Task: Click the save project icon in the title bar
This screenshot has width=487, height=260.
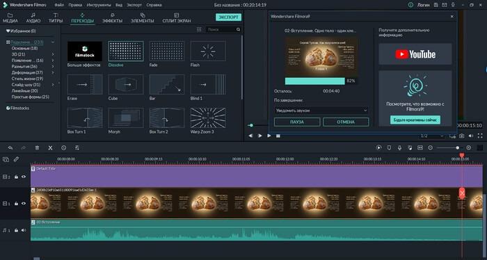Action: pos(436,5)
